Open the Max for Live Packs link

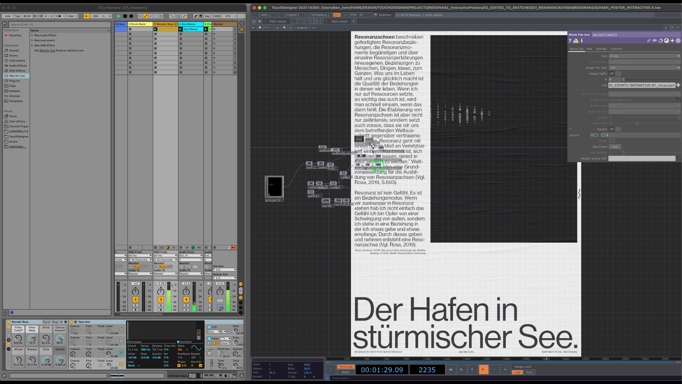pos(47,50)
